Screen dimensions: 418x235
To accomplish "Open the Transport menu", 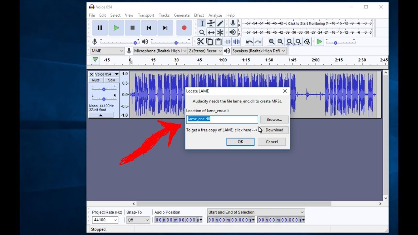I will 146,15.
